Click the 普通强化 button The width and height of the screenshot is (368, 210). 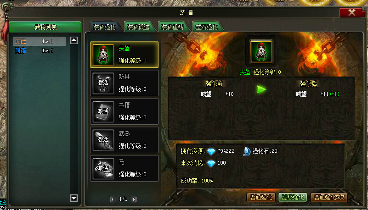point(261,197)
